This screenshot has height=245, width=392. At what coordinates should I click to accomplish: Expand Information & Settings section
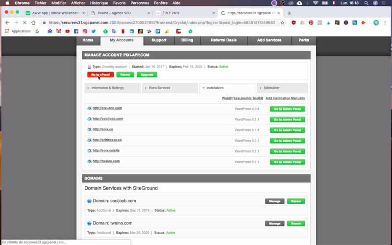(113, 88)
